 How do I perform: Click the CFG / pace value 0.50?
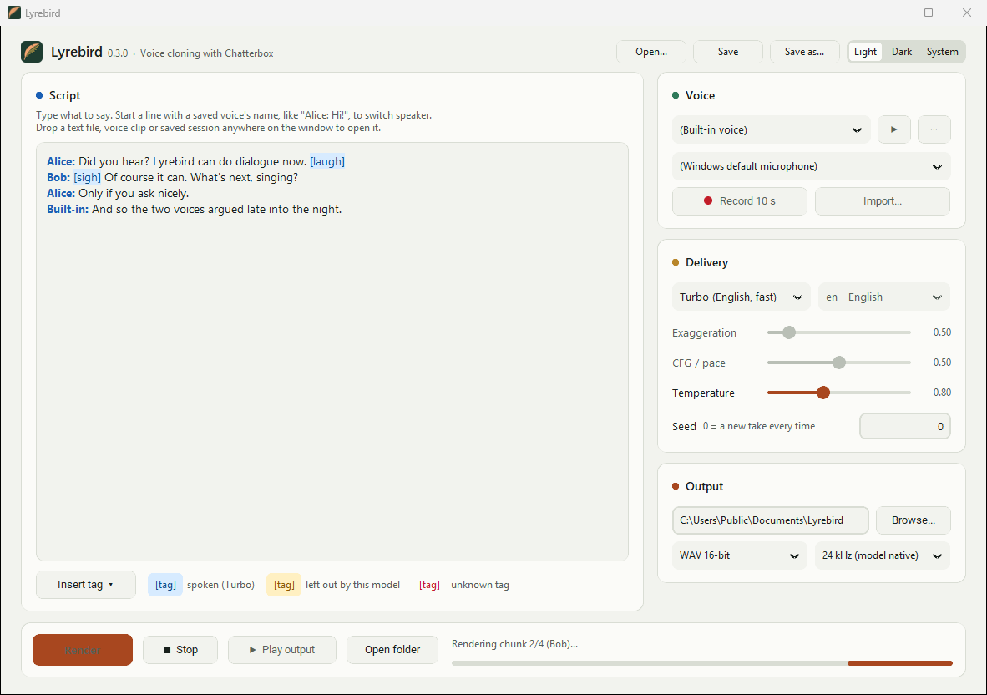[x=942, y=363]
